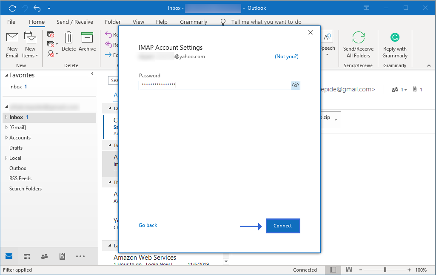Open more navigation options ellipsis

80,256
